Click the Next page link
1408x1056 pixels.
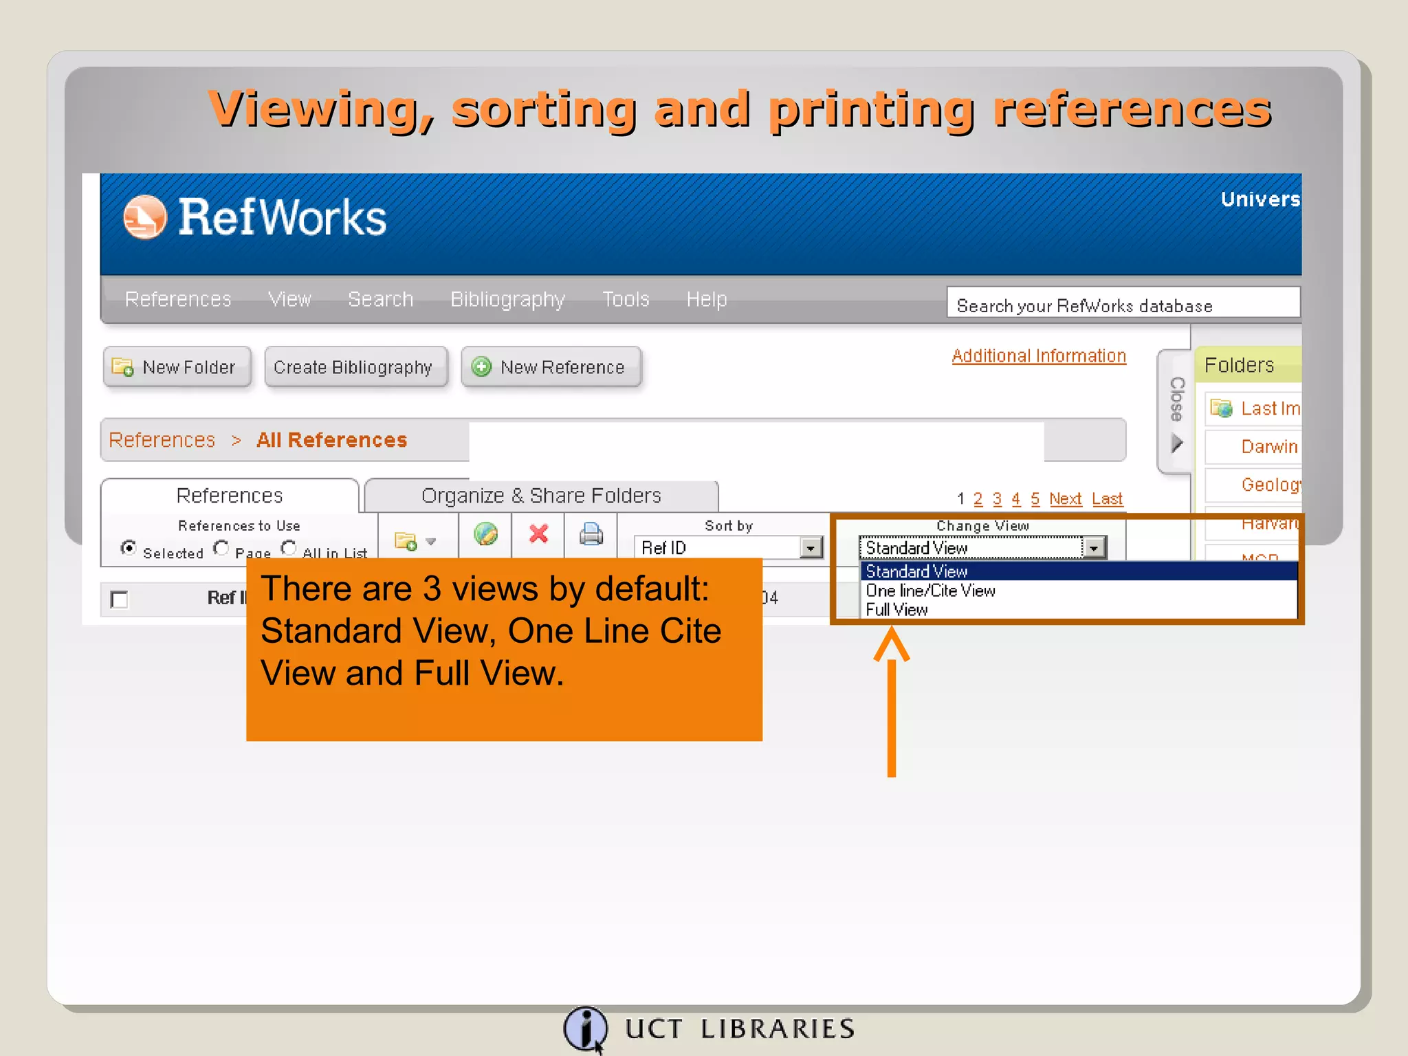click(1066, 498)
